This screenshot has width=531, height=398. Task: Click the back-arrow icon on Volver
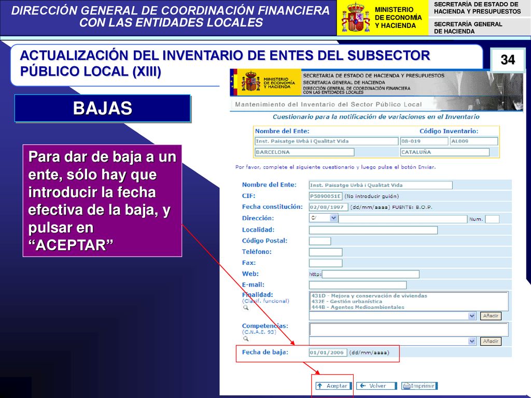362,386
